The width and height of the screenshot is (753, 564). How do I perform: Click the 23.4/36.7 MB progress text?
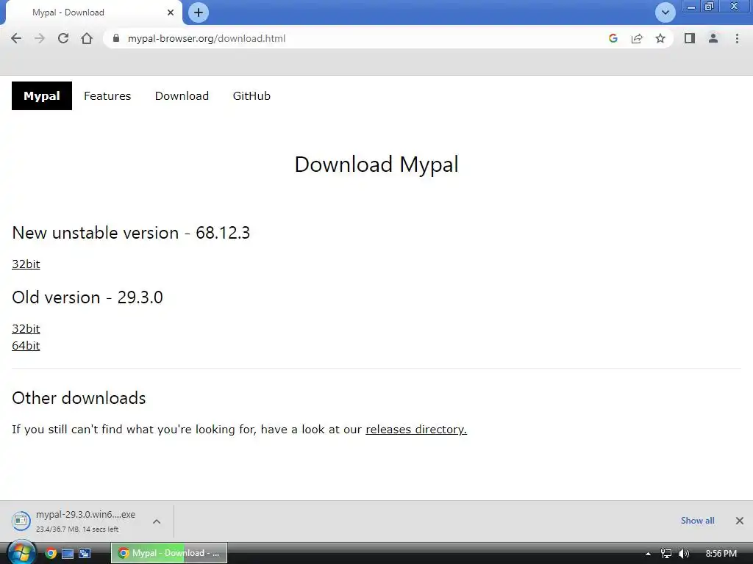[77, 529]
